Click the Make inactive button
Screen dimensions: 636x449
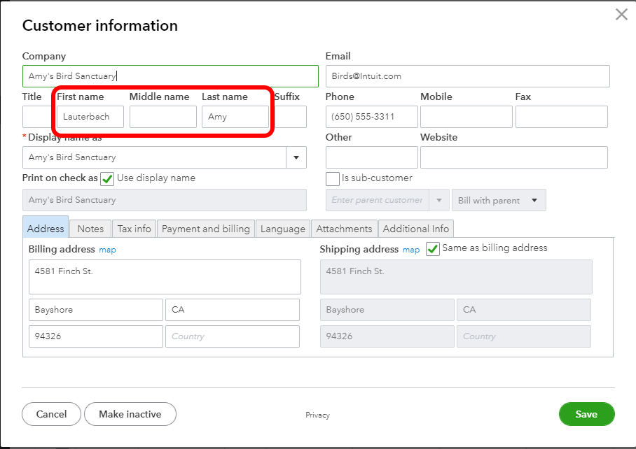click(130, 414)
